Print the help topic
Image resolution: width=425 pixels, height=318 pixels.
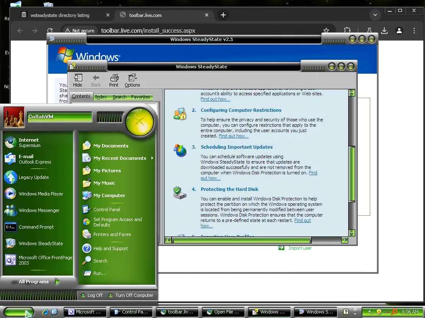click(x=114, y=81)
